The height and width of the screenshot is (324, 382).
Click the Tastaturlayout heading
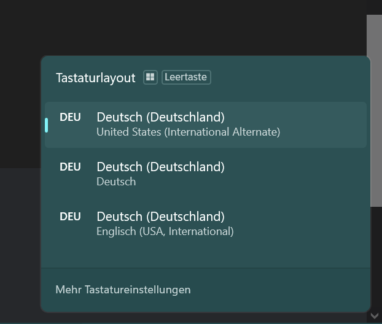point(96,78)
